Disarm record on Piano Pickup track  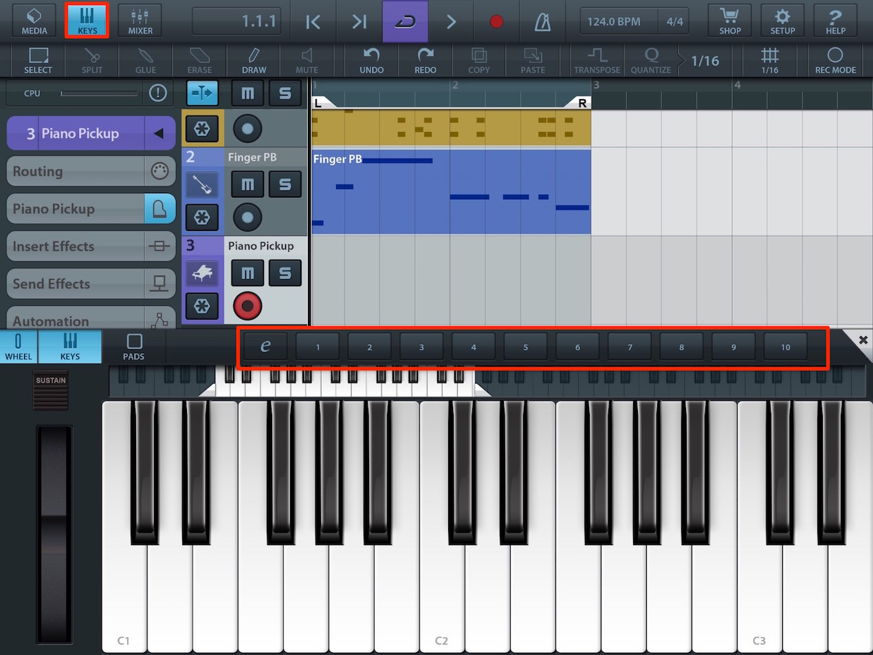[x=247, y=306]
